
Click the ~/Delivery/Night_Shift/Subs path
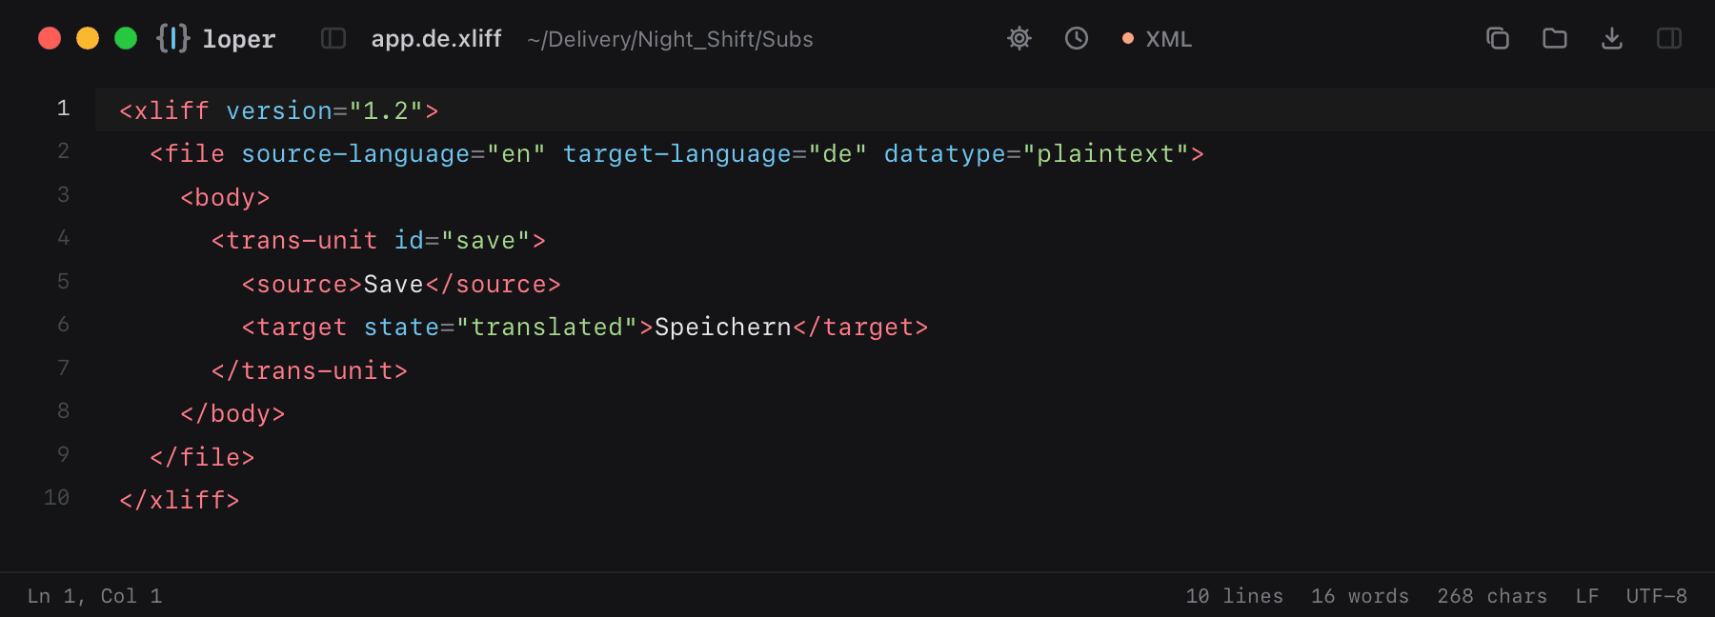click(x=670, y=39)
